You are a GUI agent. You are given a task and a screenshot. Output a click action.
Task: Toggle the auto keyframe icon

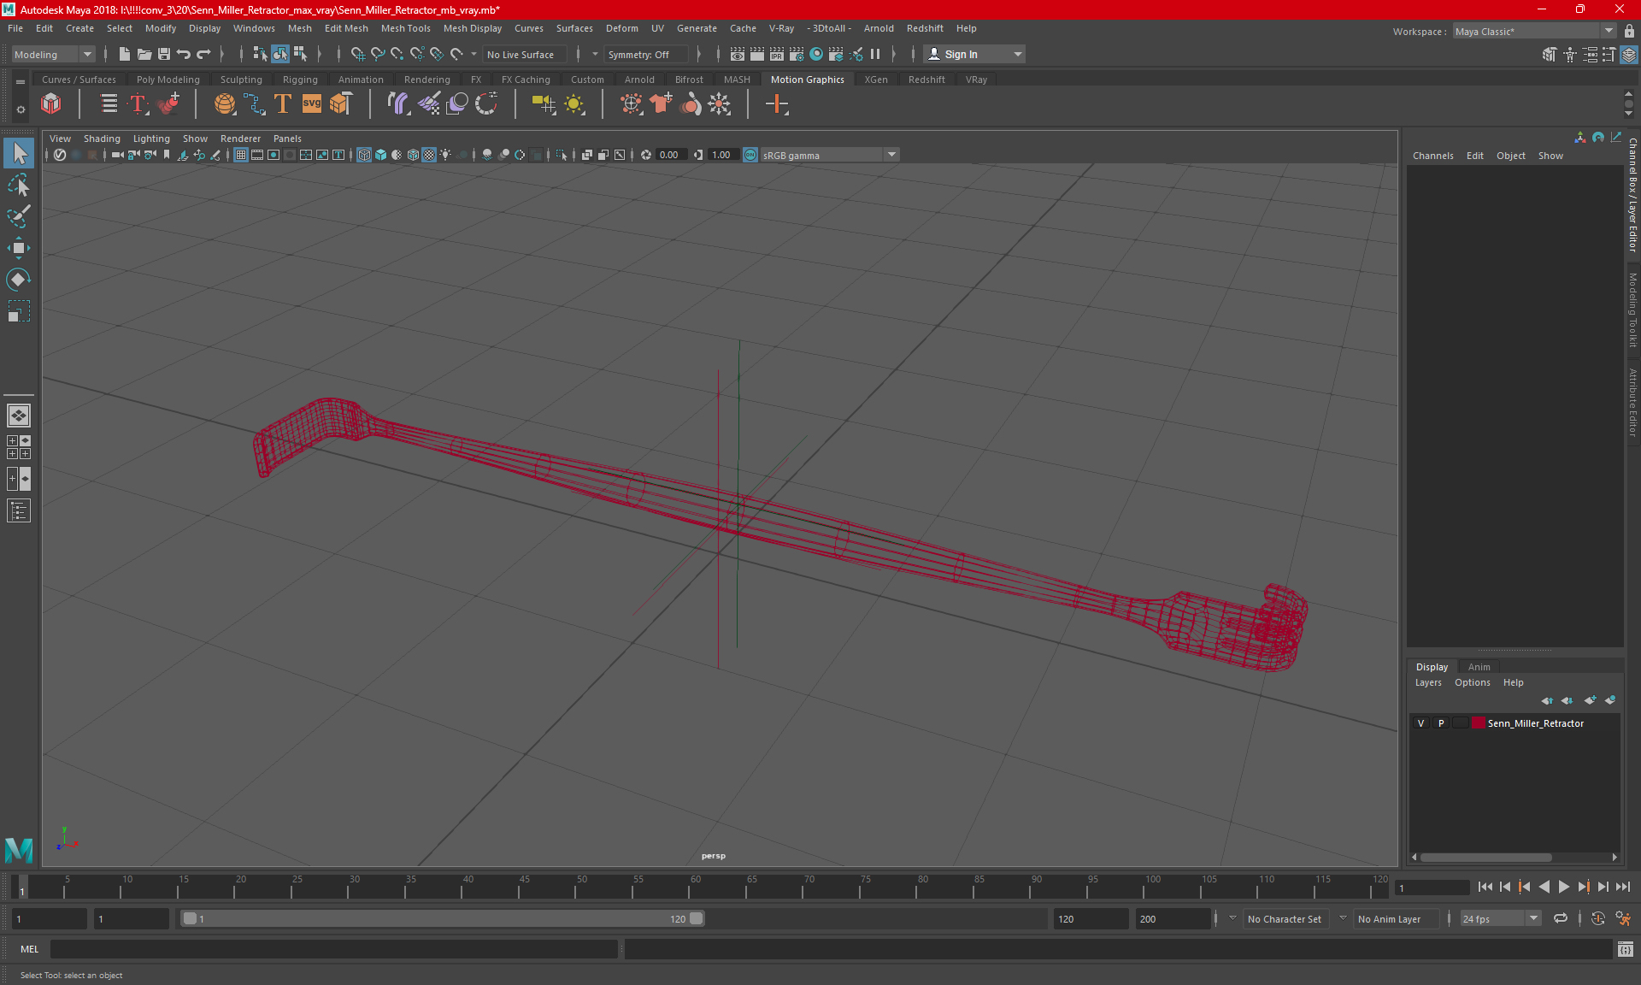coord(1597,919)
